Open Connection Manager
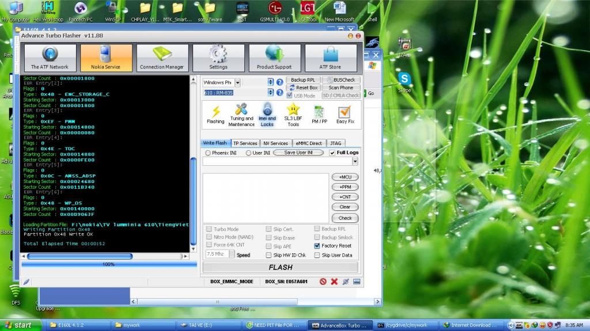 coord(162,58)
